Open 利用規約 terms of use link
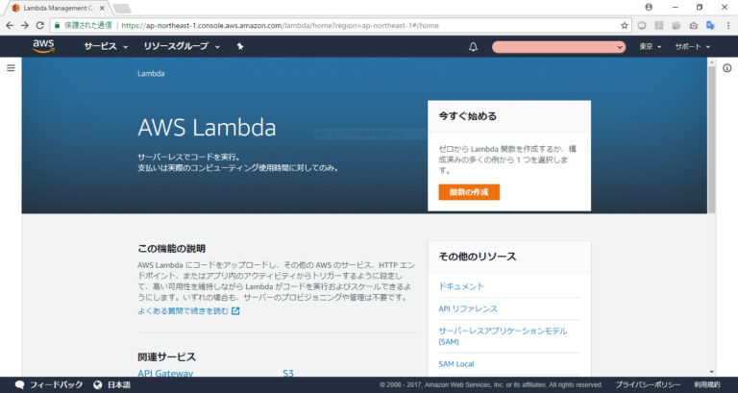The height and width of the screenshot is (393, 738). pos(707,384)
